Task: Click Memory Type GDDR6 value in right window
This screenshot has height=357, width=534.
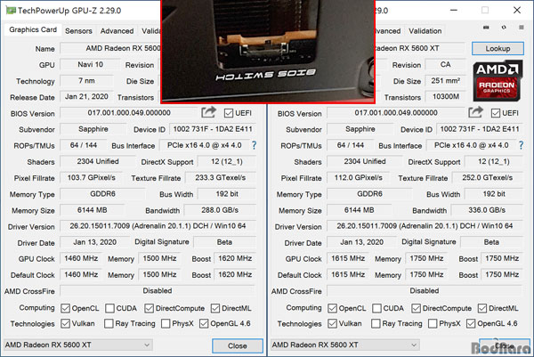Action: pos(369,194)
